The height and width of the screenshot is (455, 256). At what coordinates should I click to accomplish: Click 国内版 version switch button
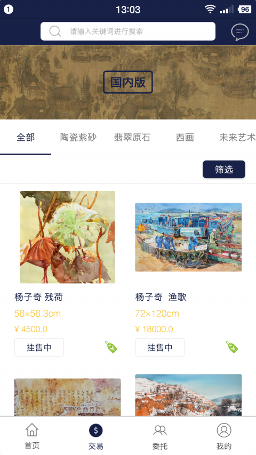[128, 82]
